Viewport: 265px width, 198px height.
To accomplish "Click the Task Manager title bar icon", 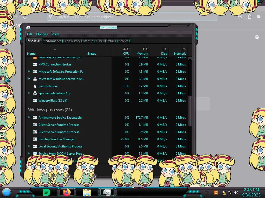I will click(28, 27).
